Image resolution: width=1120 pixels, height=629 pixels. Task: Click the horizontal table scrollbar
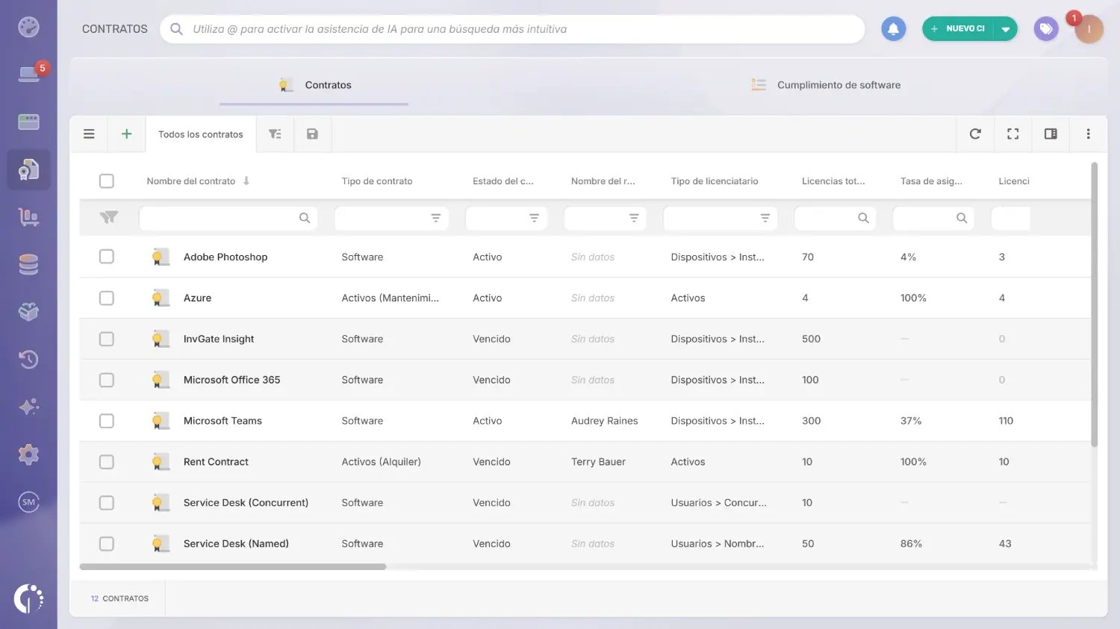(x=233, y=567)
